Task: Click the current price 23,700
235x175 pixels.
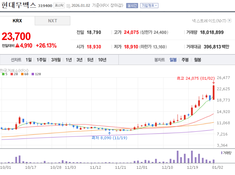Action: [x=16, y=36]
